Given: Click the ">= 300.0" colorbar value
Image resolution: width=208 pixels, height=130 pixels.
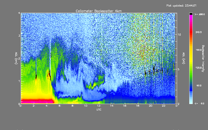Looking at the screenshot, I should coord(200,14).
